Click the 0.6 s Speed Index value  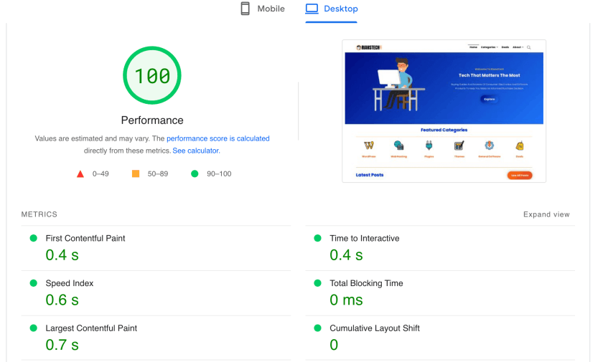[x=62, y=300]
